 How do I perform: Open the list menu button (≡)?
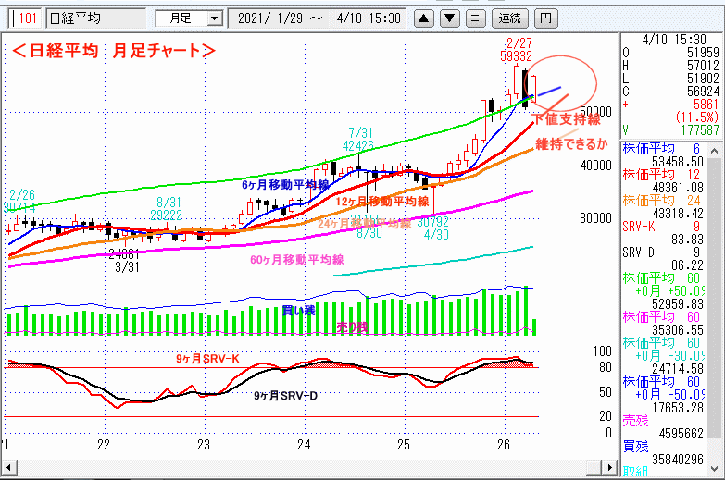pos(475,18)
